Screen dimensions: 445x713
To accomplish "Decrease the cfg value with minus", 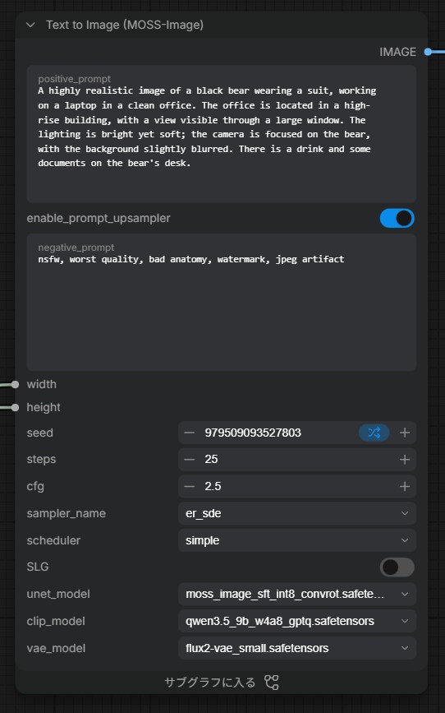I will pyautogui.click(x=190, y=487).
